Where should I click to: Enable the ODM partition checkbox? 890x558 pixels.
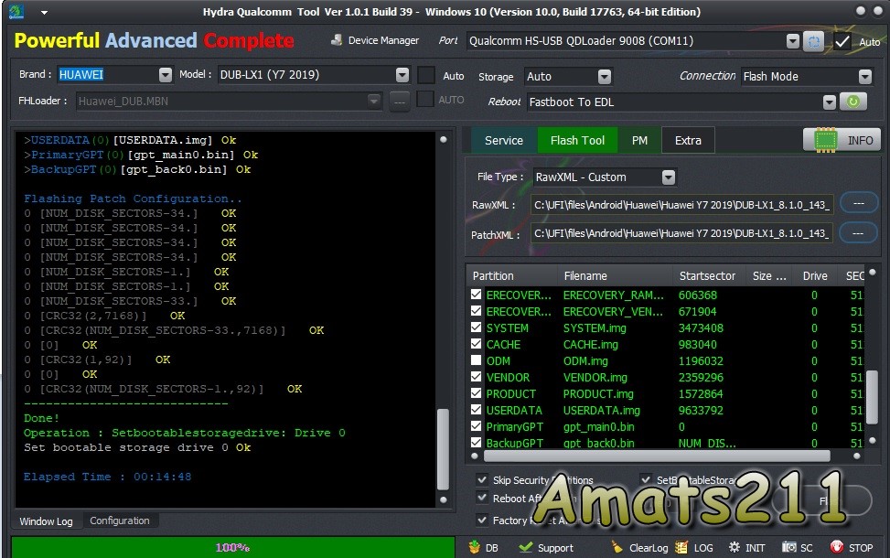tap(476, 361)
